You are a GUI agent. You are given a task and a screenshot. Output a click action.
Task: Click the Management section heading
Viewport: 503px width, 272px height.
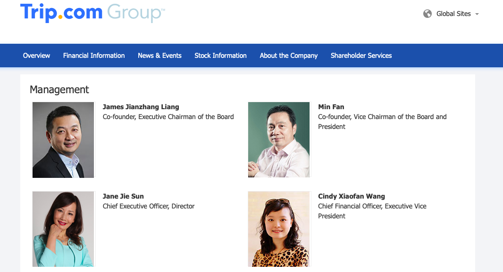click(x=59, y=89)
